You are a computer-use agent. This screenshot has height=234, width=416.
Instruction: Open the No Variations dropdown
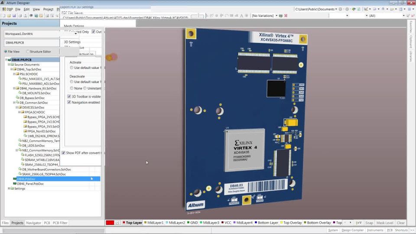pyautogui.click(x=276, y=16)
